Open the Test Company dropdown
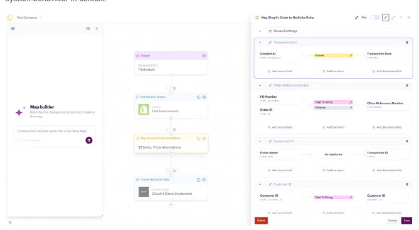Viewport: 419px width, 230px height. 29,18
